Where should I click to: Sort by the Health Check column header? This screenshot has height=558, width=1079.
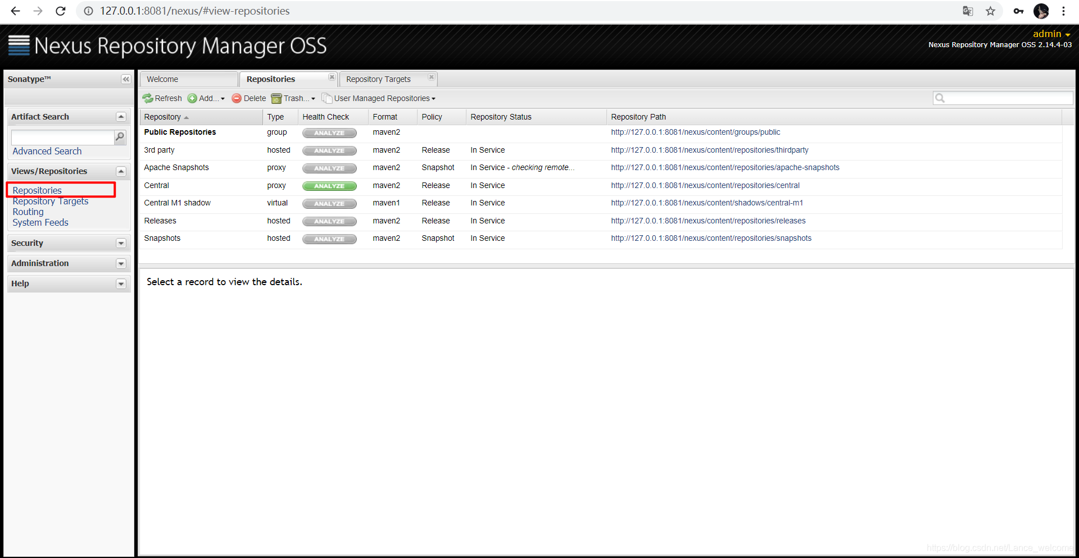pyautogui.click(x=333, y=117)
